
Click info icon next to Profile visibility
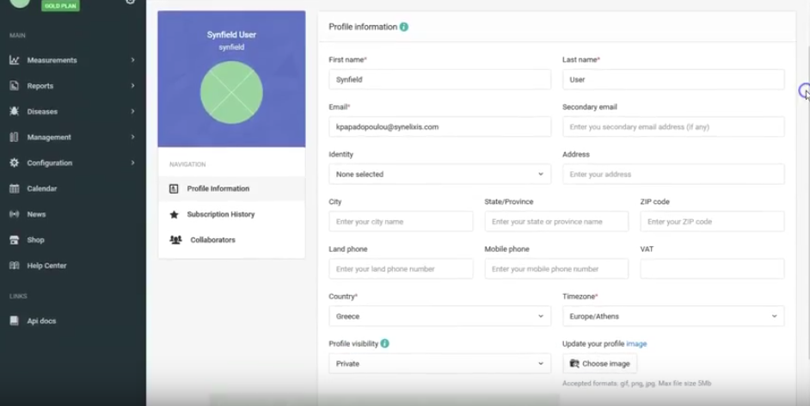click(x=384, y=343)
